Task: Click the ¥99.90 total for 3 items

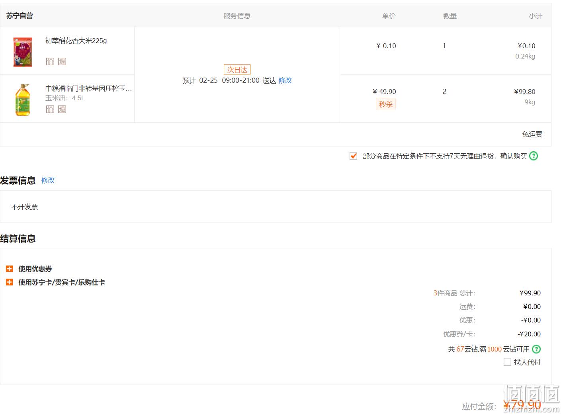Action: click(x=530, y=293)
